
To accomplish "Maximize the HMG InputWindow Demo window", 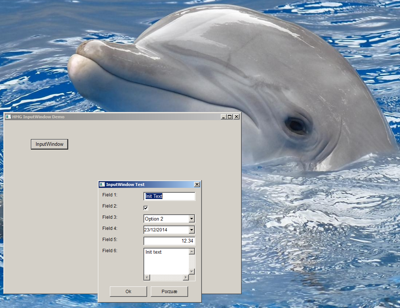I will click(229, 116).
